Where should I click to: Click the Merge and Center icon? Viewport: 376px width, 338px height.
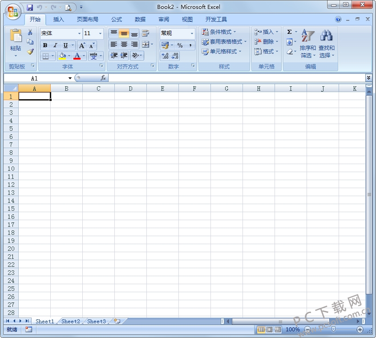coord(146,44)
